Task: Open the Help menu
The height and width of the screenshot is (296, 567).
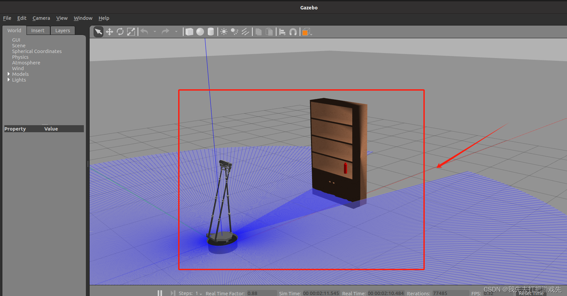Action: (104, 18)
